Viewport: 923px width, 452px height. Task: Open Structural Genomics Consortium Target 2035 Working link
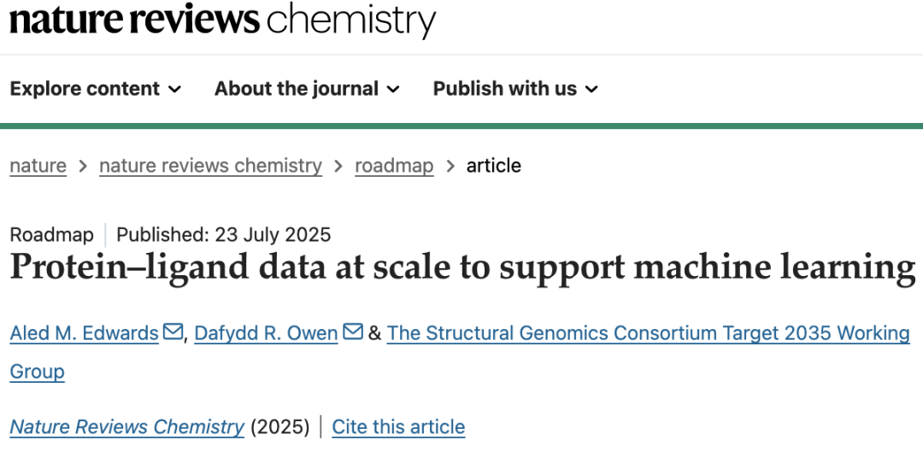(649, 334)
